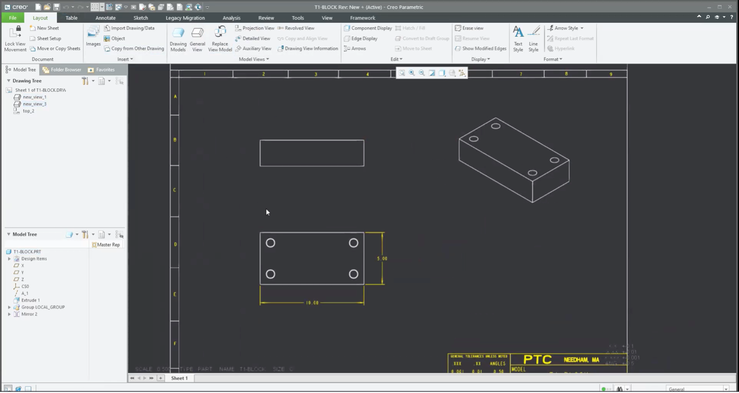Viewport: 739px width, 393px height.
Task: Enable Show Modified Edges
Action: click(479, 48)
